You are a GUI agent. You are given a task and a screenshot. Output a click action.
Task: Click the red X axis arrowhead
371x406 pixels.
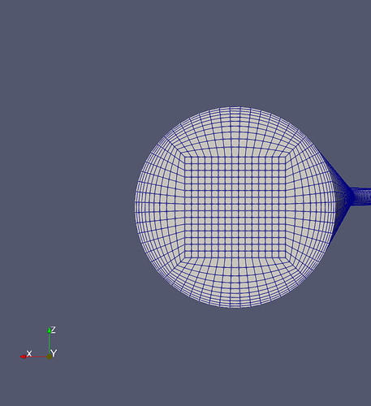pos(23,356)
